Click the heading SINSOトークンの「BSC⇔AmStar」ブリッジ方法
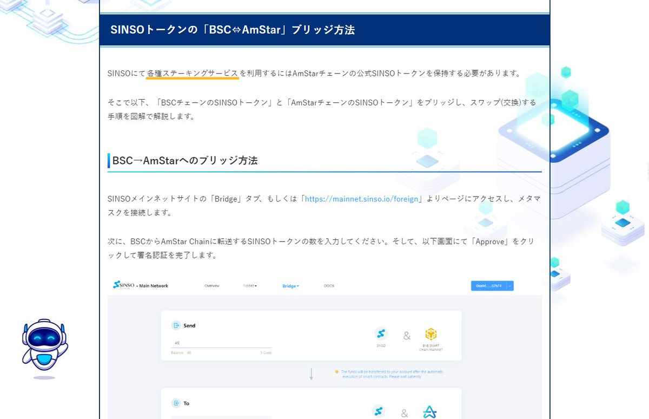Screen dimensions: 649x419 (233, 30)
